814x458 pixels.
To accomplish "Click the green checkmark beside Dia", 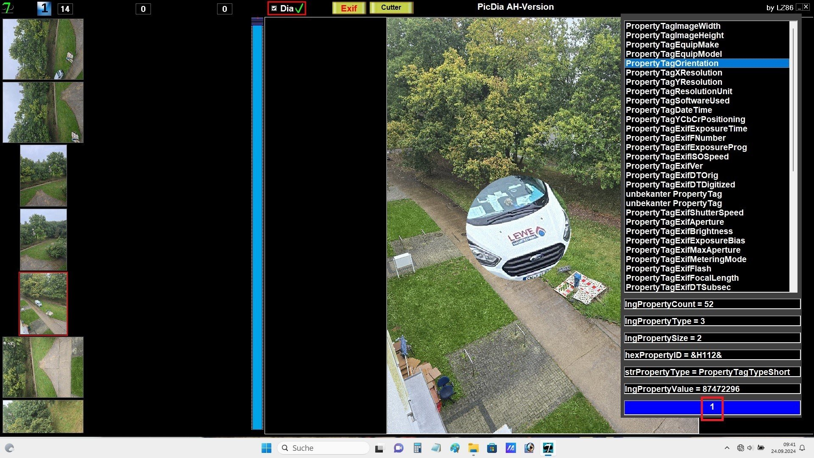I will [x=299, y=8].
